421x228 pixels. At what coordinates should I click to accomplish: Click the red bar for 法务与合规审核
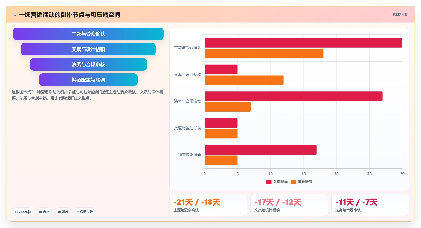293,96
